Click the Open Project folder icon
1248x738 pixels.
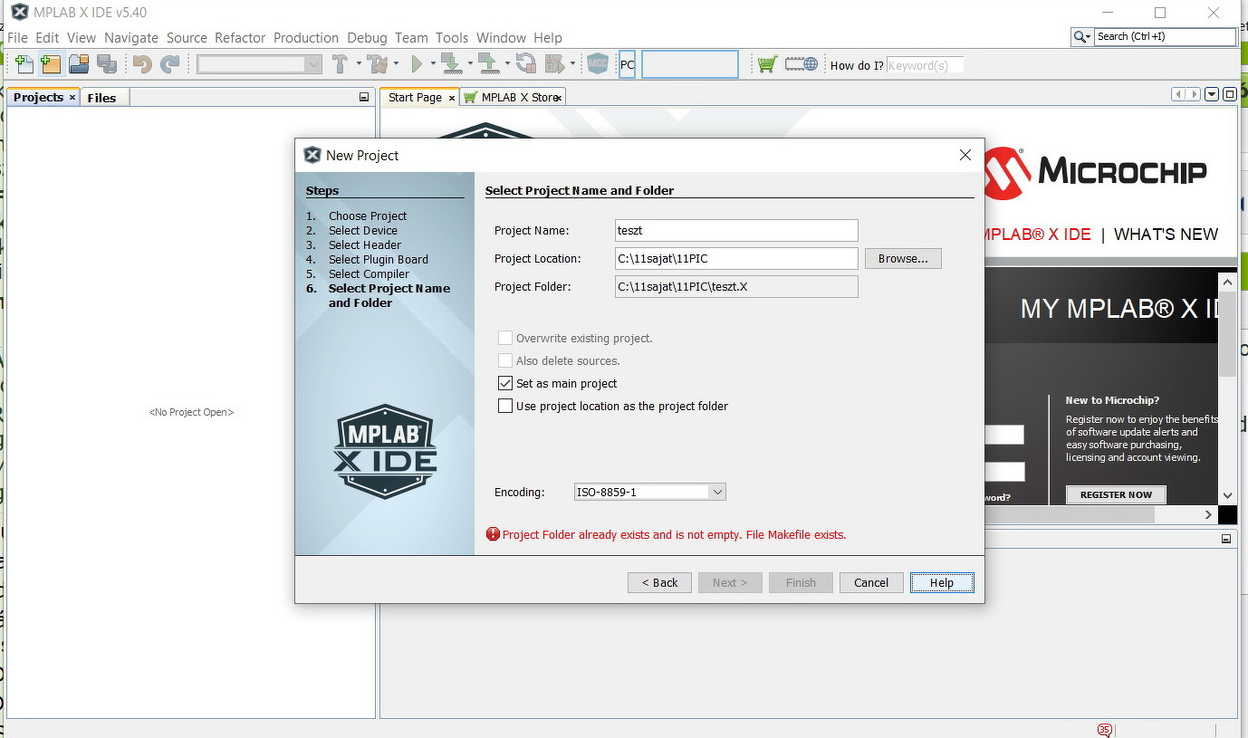click(x=79, y=64)
